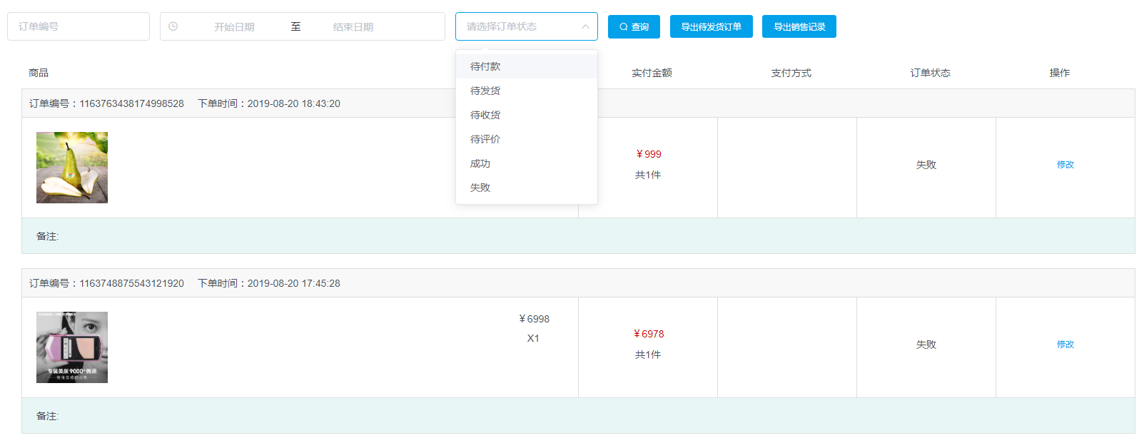Click the magnifier icon on query button

(624, 27)
